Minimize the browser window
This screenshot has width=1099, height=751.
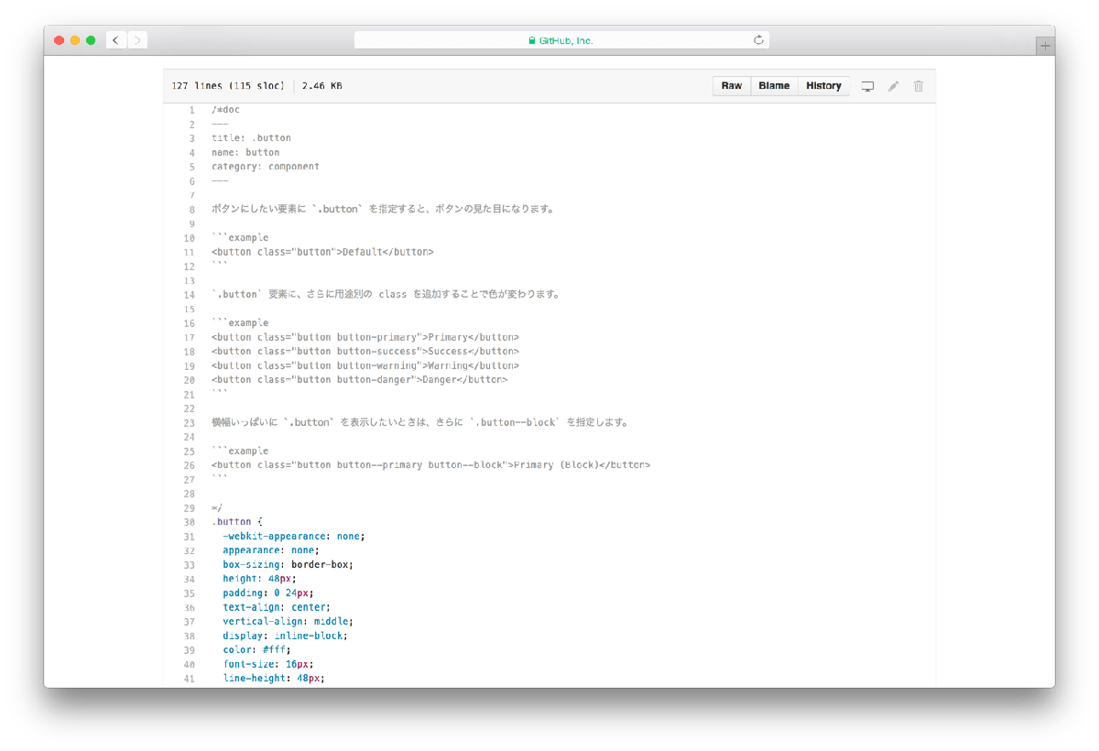pos(75,40)
